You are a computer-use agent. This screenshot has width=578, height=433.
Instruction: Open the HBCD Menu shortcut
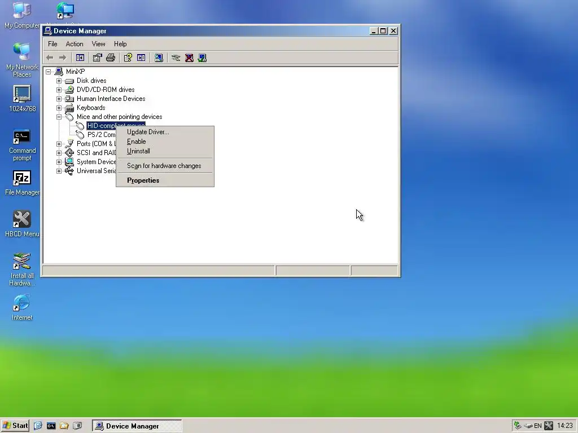[22, 224]
